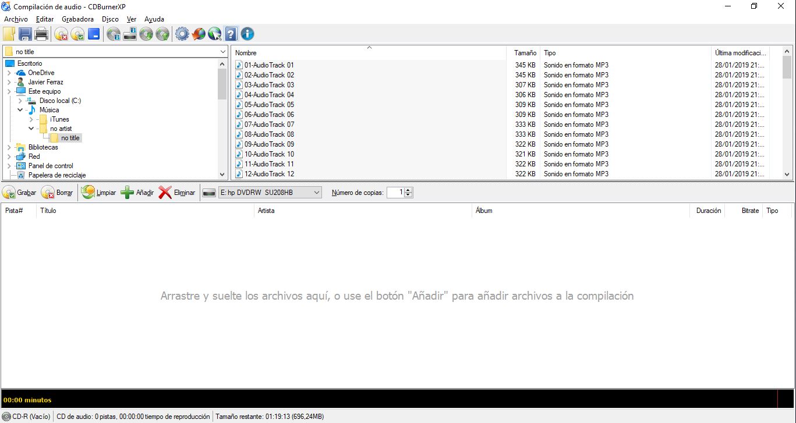This screenshot has height=423, width=796.
Task: Select file 05-AudioTrack 05 in list
Action: (x=269, y=105)
